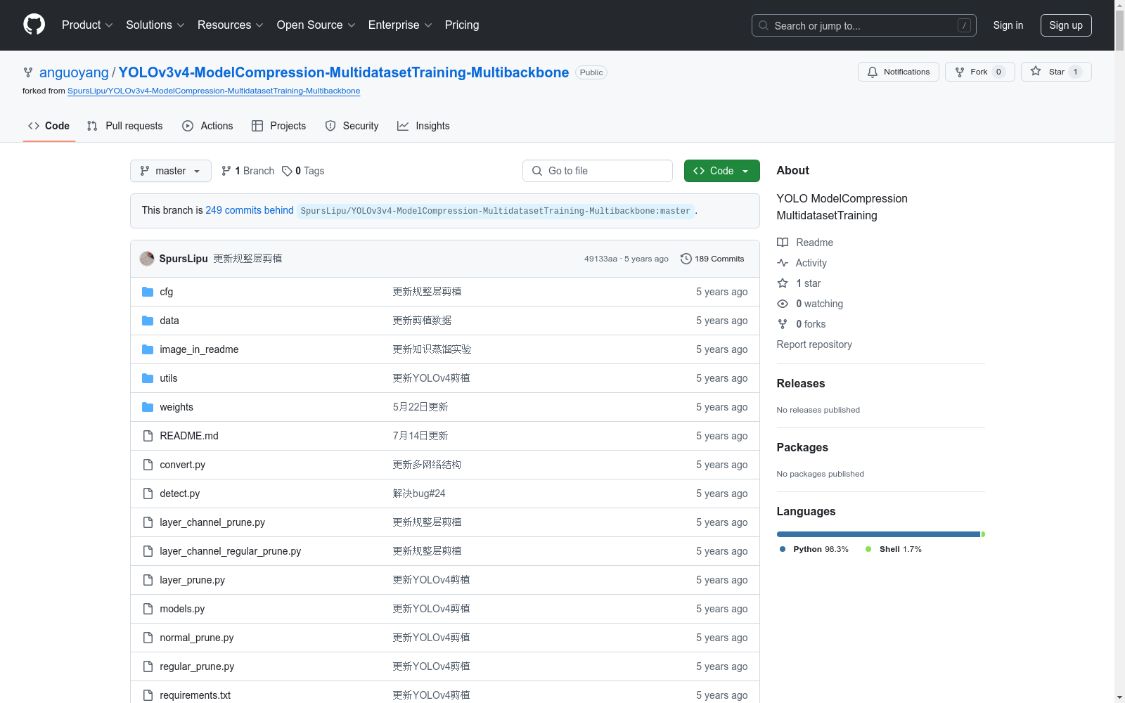Click the 解决bug#24 commit message
This screenshot has height=703, width=1125.
point(419,494)
